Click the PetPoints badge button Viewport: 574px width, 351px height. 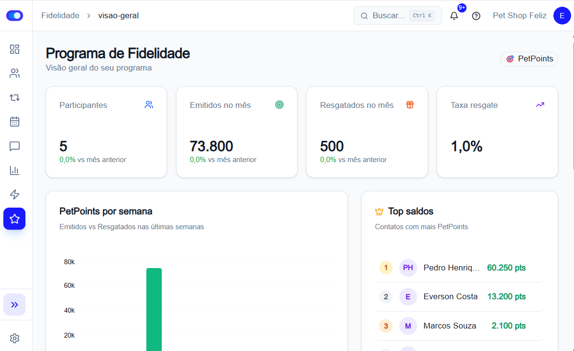click(529, 59)
